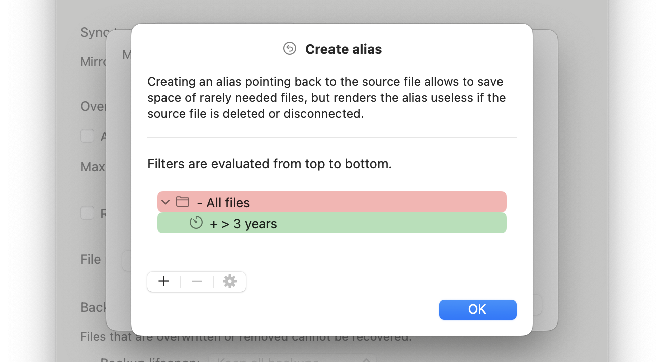Click the Sync label in background window
Screen dimensions: 664x362
[x=95, y=32]
